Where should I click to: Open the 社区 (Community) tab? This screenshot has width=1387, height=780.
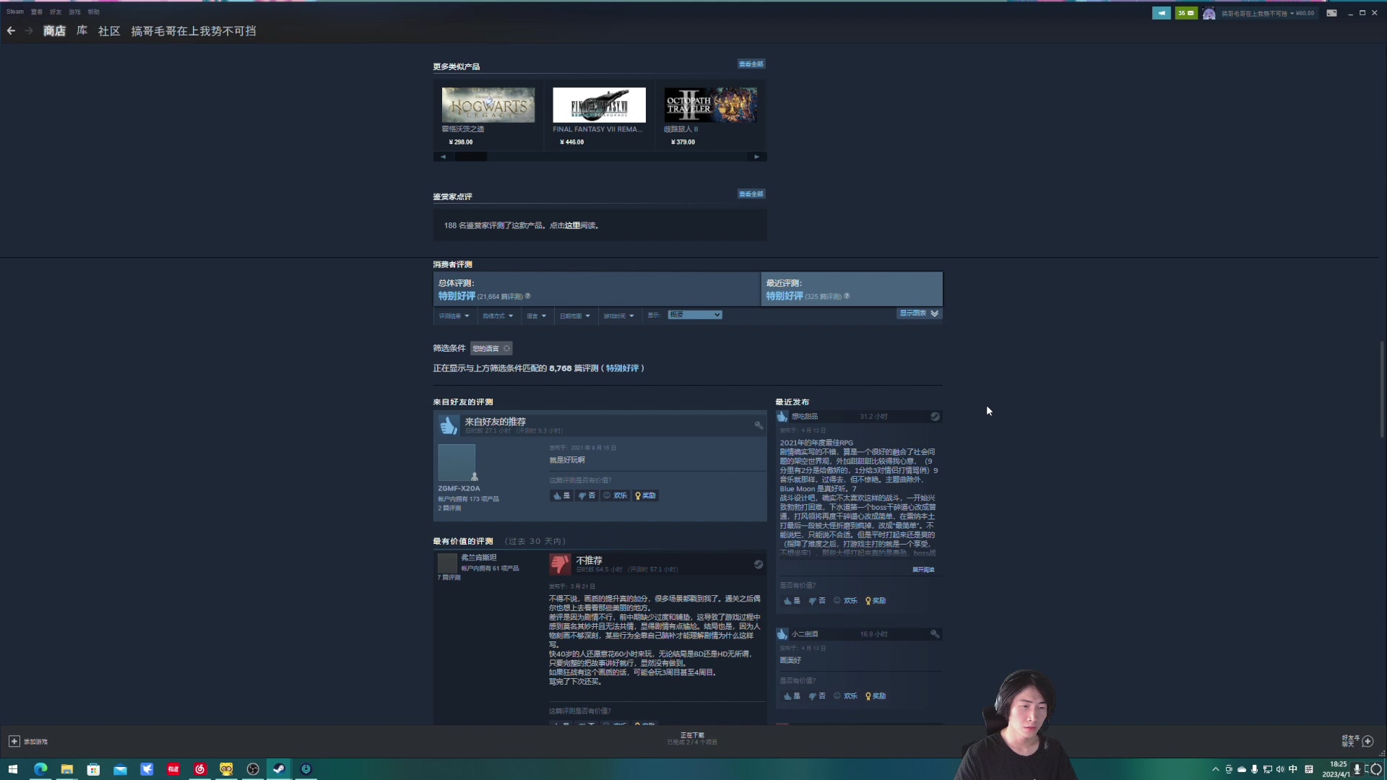(109, 31)
